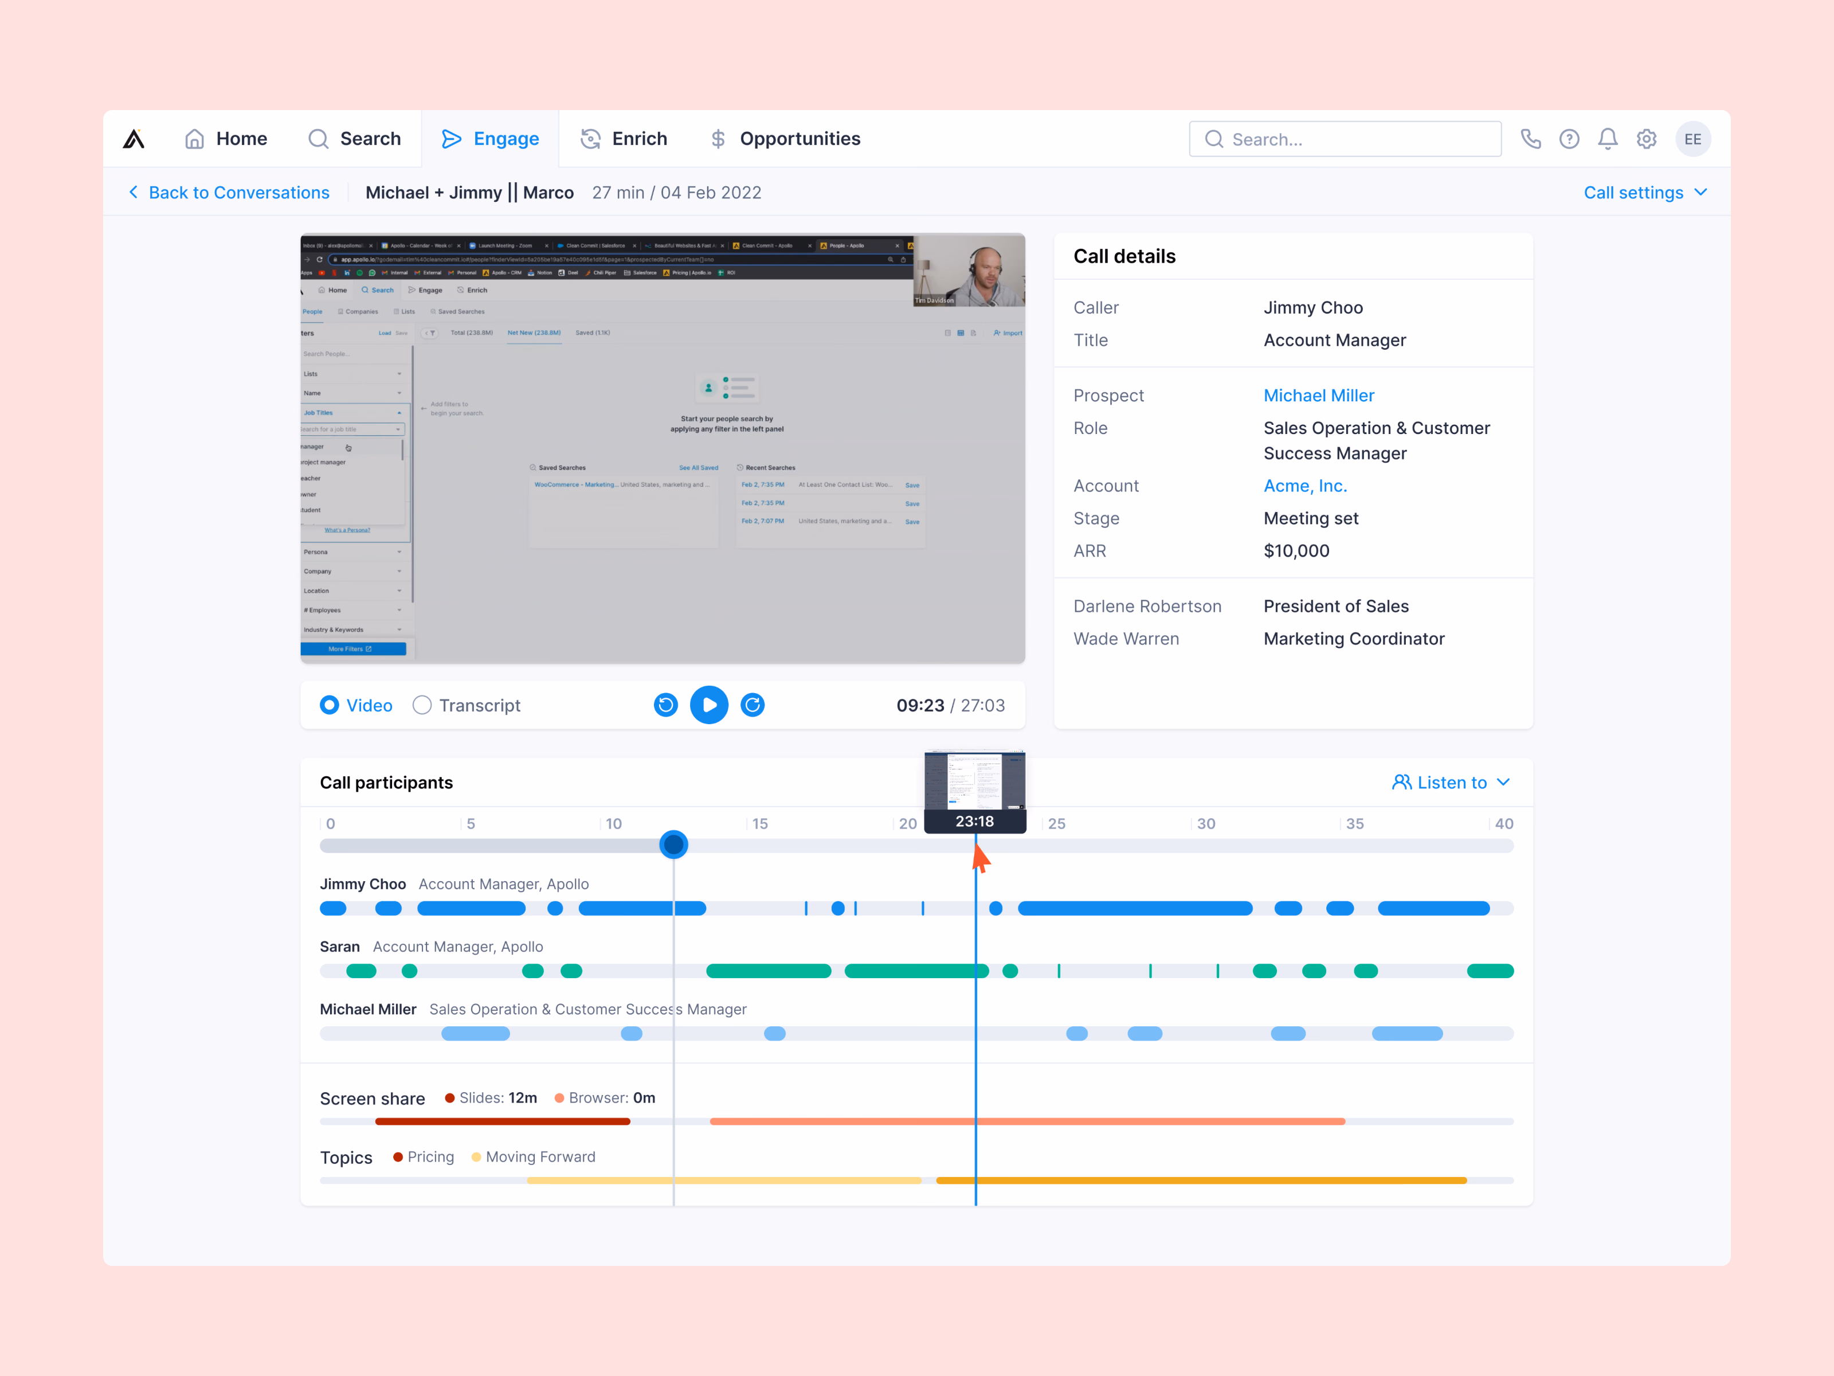Viewport: 1834px width, 1376px height.
Task: Click the Call details heading
Action: click(x=1124, y=256)
